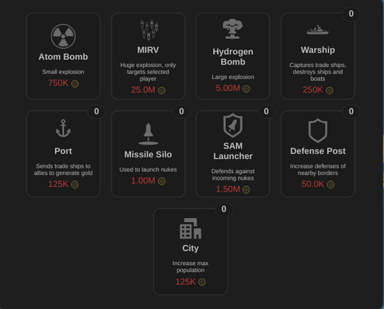The image size is (384, 309).
Task: Click Defense Post description text
Action: 318,169
